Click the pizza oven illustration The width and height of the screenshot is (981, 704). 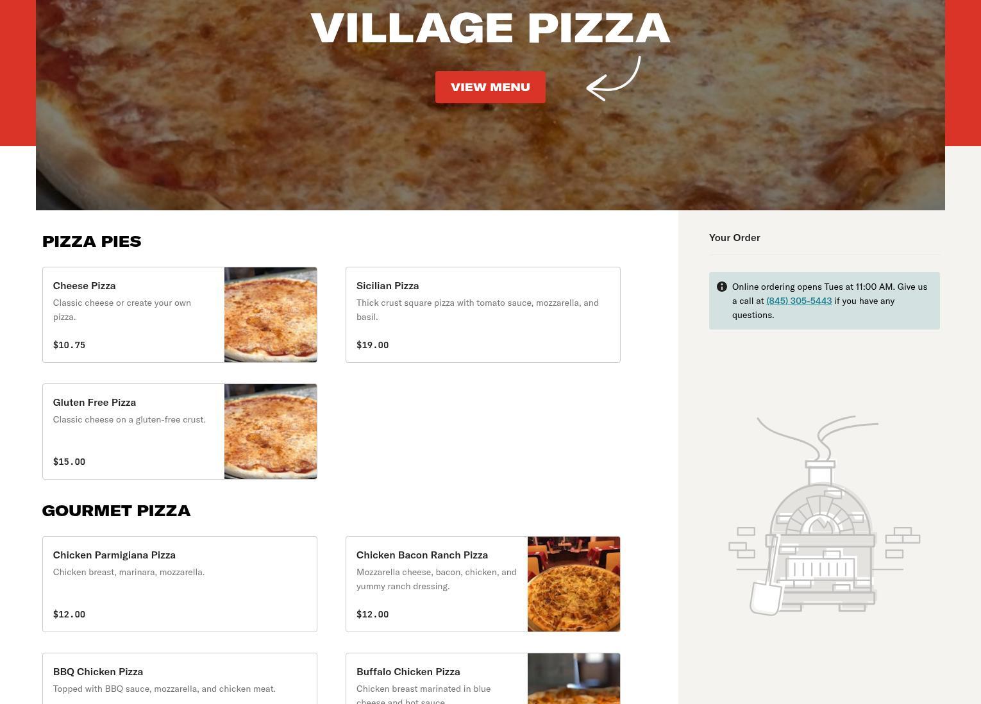click(824, 516)
